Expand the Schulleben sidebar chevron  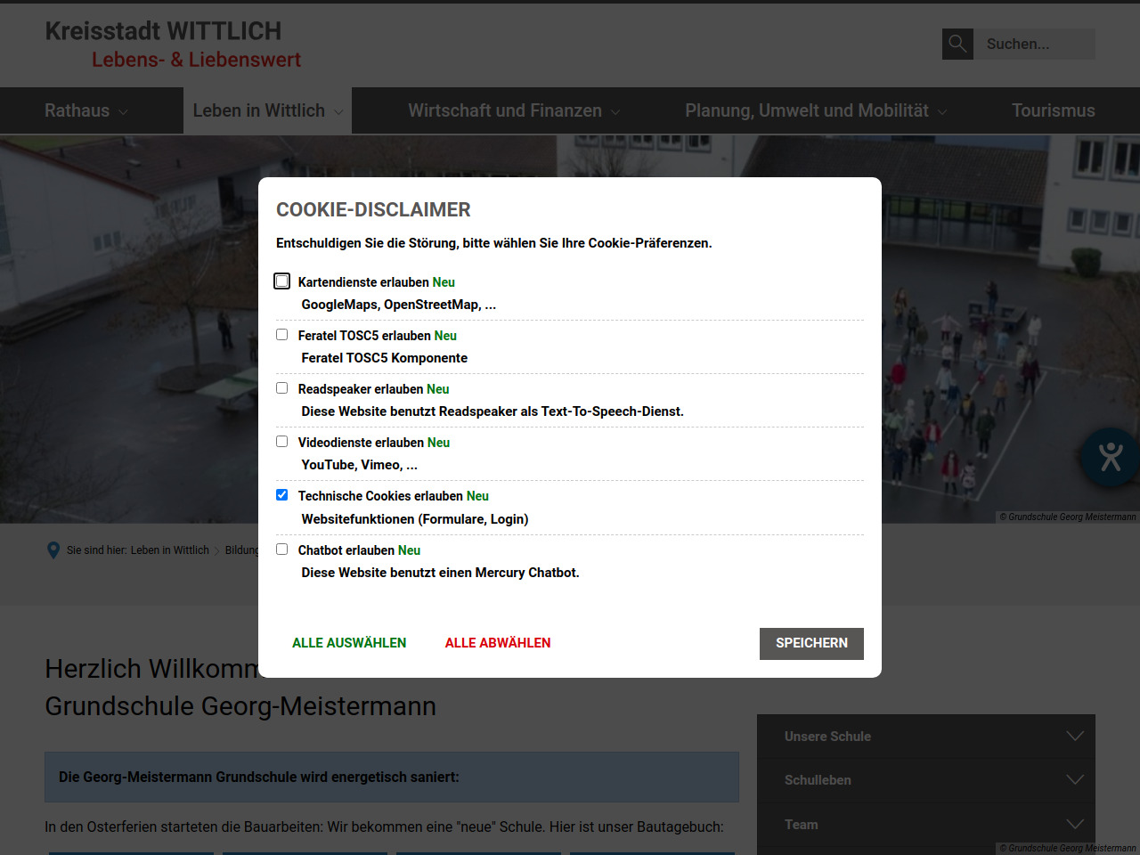pyautogui.click(x=1075, y=780)
